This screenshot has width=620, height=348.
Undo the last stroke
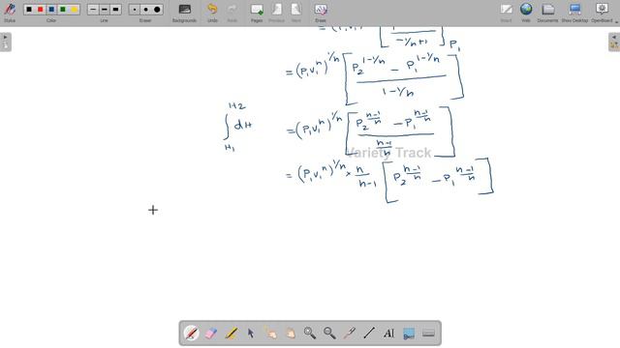(213, 13)
